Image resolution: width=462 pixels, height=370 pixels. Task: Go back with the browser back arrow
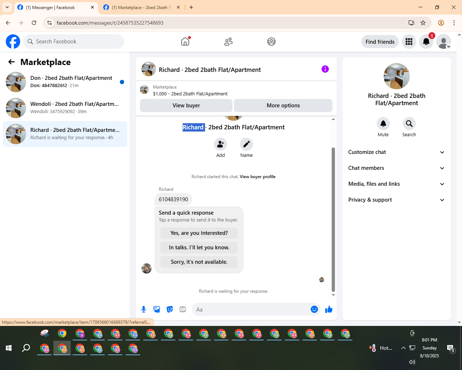coord(8,23)
